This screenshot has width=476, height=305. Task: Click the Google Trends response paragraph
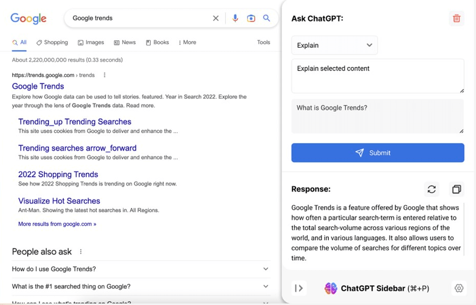(376, 233)
